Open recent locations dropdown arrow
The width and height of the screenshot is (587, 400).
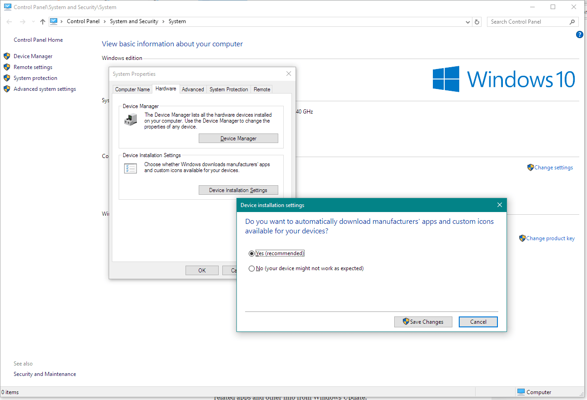(x=33, y=22)
